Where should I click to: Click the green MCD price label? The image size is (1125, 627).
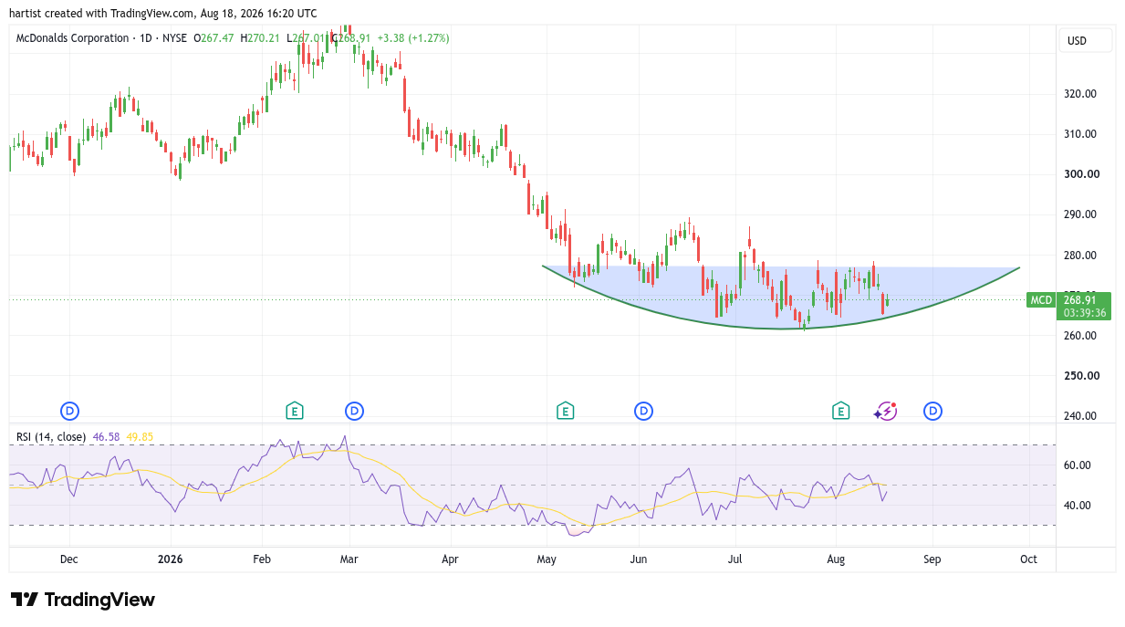coord(1040,299)
